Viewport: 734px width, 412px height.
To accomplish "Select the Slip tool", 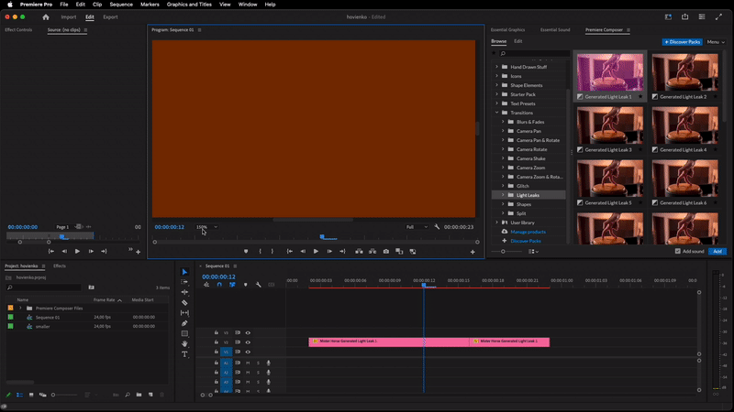I will [x=184, y=313].
